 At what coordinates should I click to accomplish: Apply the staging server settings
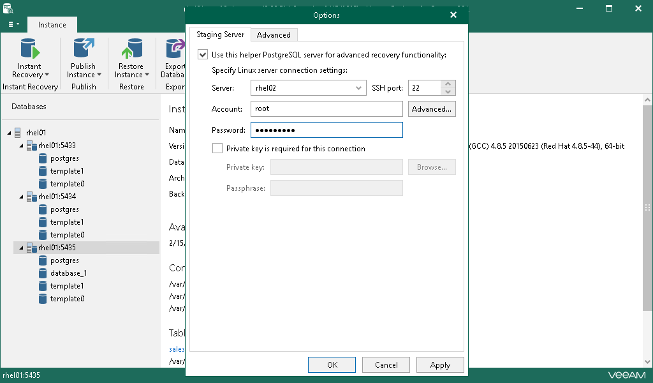(440, 364)
